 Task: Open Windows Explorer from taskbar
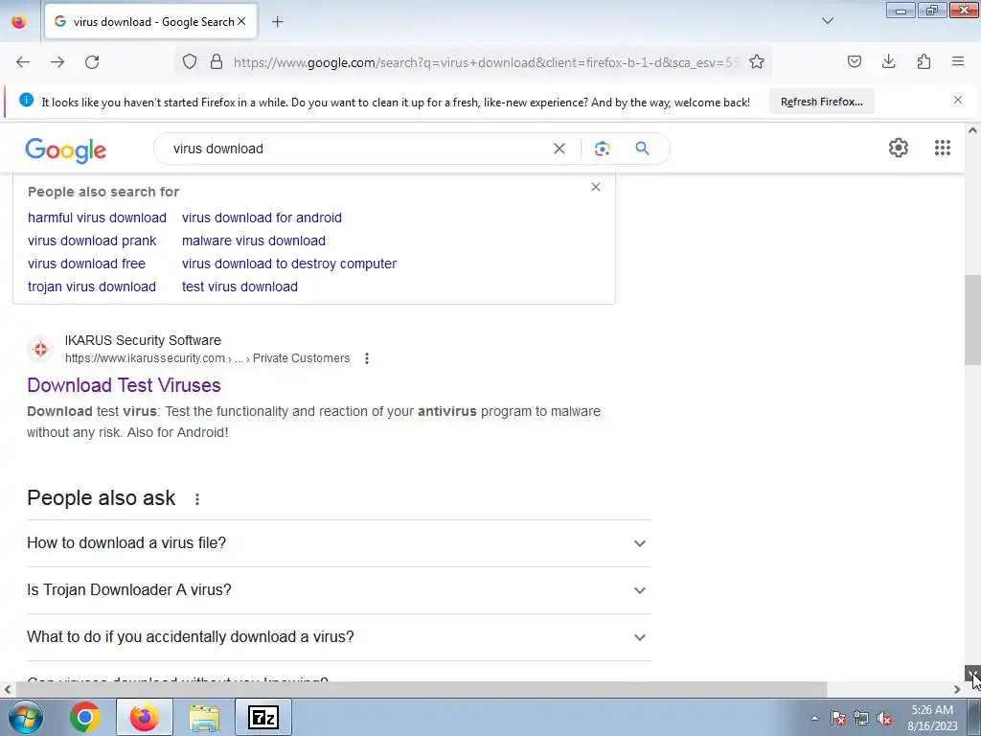pyautogui.click(x=204, y=717)
